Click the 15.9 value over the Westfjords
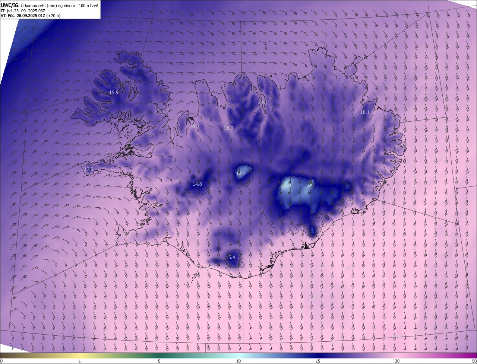This screenshot has height=364, width=477. coord(114,92)
